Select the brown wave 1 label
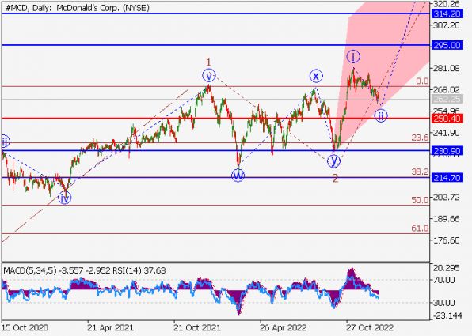The image size is (472, 336). pos(208,62)
